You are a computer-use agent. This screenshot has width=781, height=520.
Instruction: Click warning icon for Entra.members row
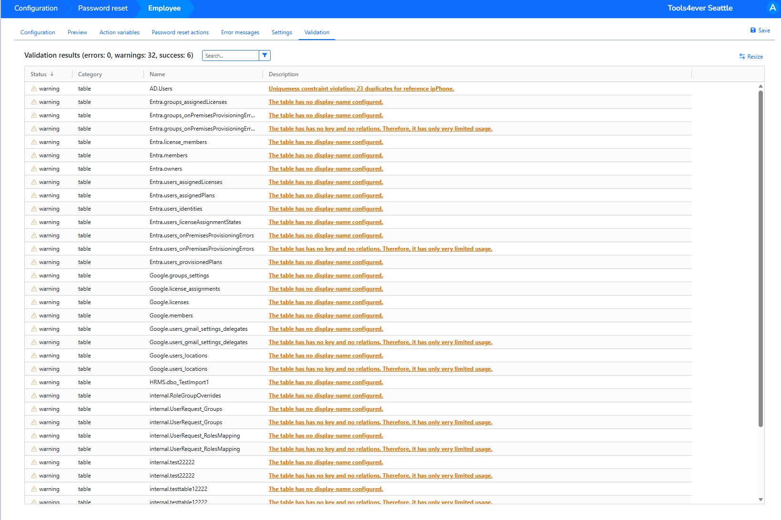tap(34, 155)
